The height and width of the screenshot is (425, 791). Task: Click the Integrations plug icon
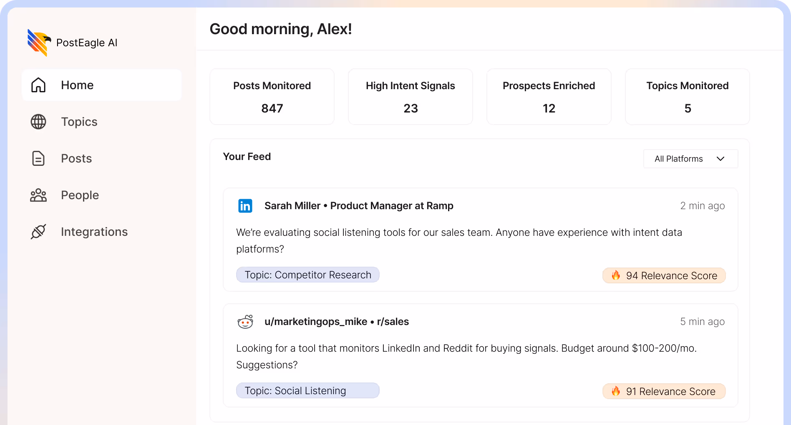38,232
